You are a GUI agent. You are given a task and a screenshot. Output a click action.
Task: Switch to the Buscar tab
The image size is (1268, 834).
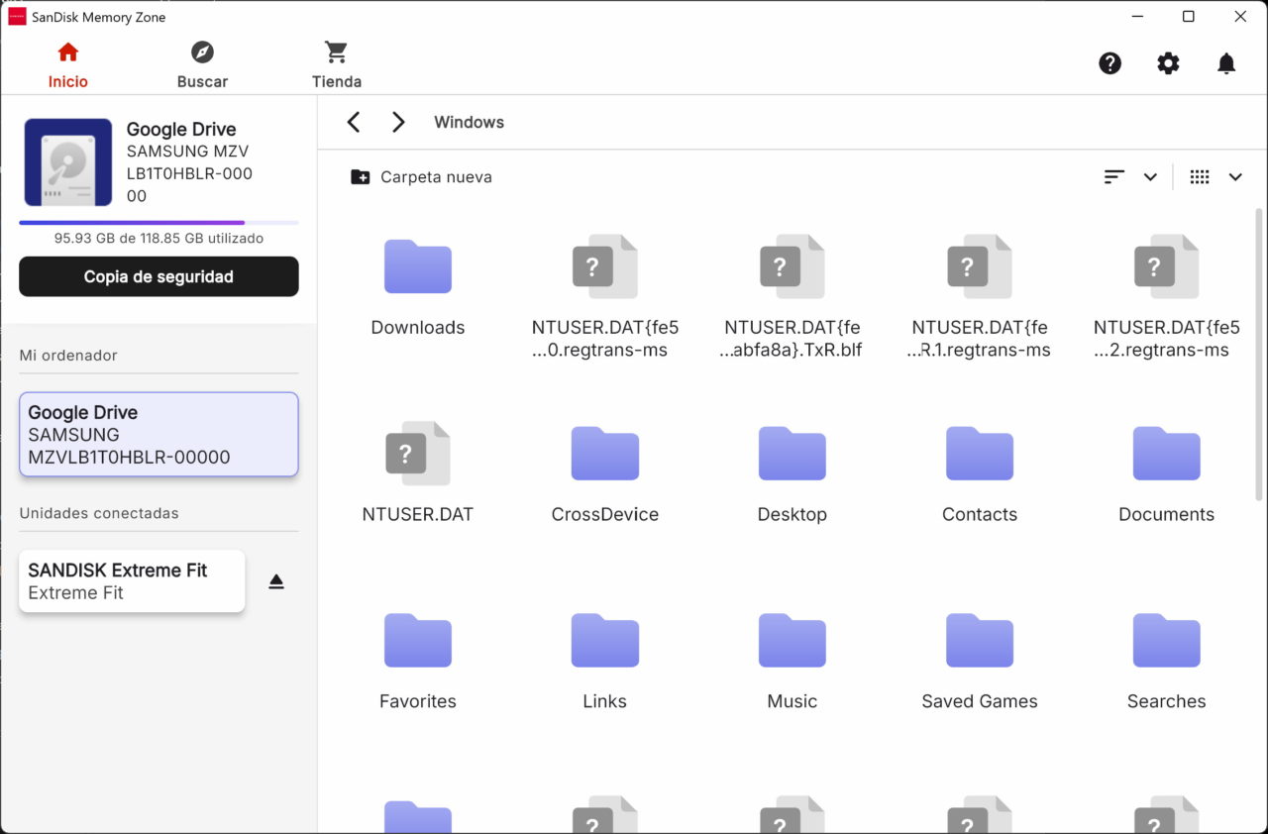point(202,65)
